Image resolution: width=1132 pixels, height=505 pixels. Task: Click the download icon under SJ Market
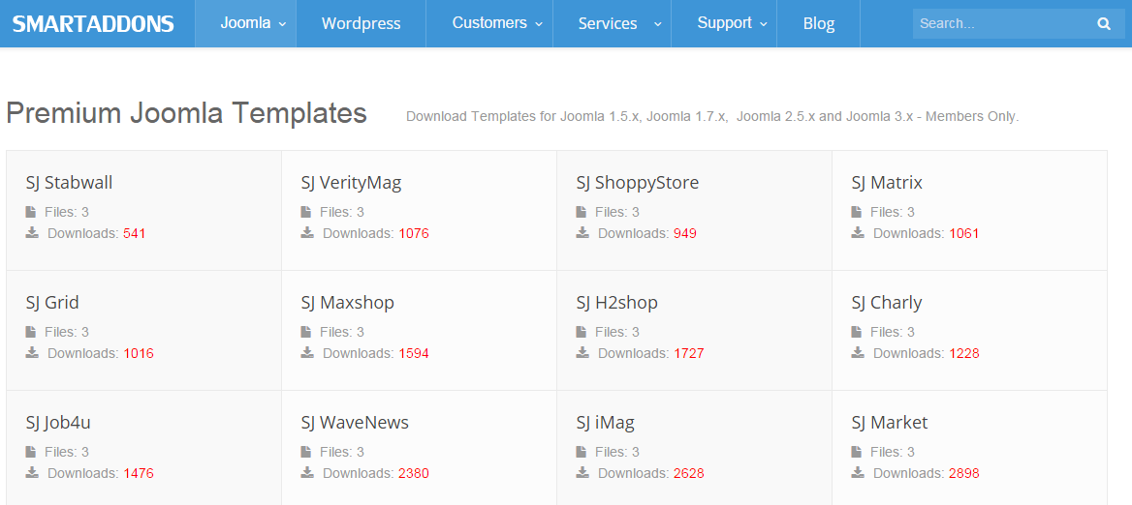pos(858,472)
